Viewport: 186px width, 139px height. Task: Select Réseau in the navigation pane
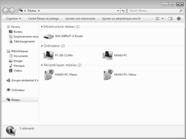[x=16, y=100]
